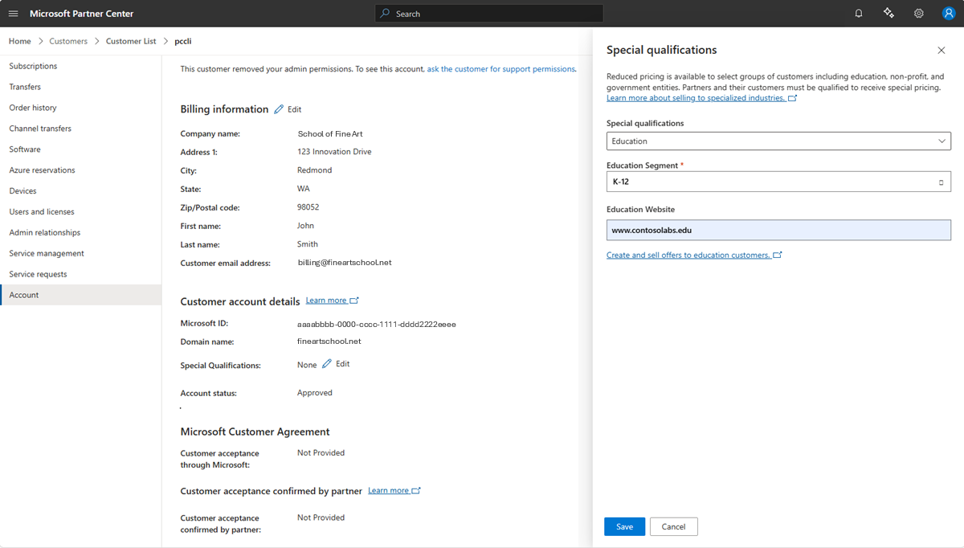Click the pencil icon beside Billing information
The height and width of the screenshot is (548, 964).
coord(279,109)
